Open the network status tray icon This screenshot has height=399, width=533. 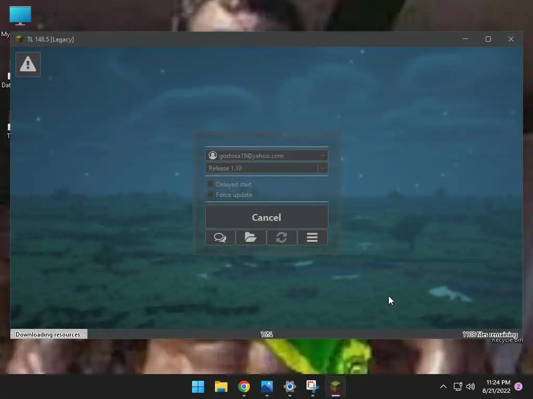[x=458, y=387]
